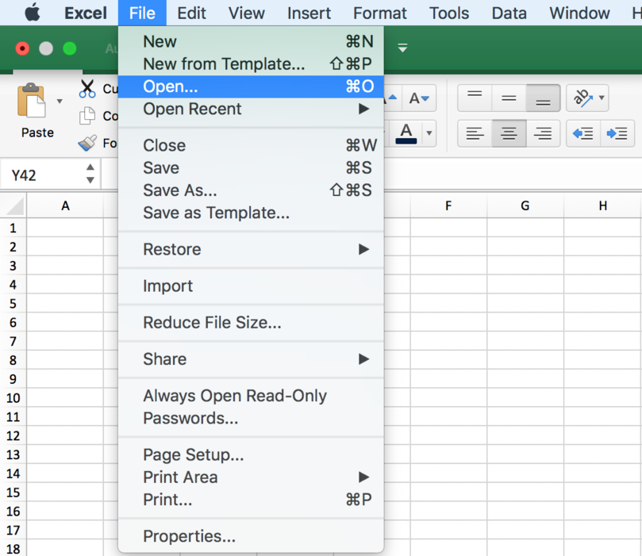
Task: Choose Save as Template…
Action: pos(251,213)
